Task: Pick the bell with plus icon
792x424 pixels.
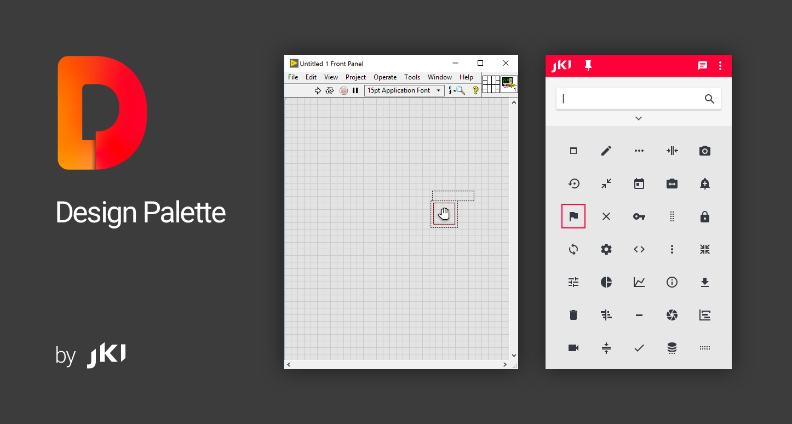Action: 705,184
